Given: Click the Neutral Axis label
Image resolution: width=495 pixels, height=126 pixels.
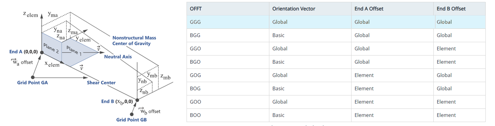Looking at the screenshot, I should coord(118,57).
